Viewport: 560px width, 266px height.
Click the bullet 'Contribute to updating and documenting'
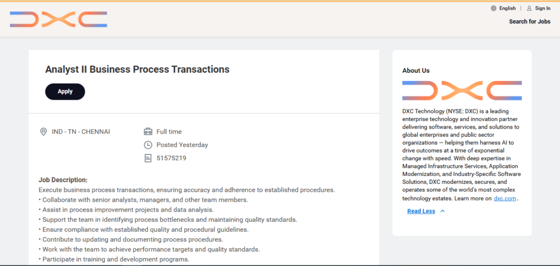click(x=131, y=239)
